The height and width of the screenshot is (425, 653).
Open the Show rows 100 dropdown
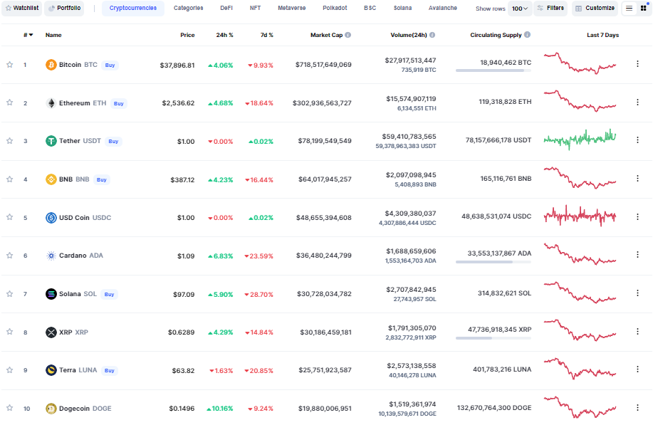point(520,9)
